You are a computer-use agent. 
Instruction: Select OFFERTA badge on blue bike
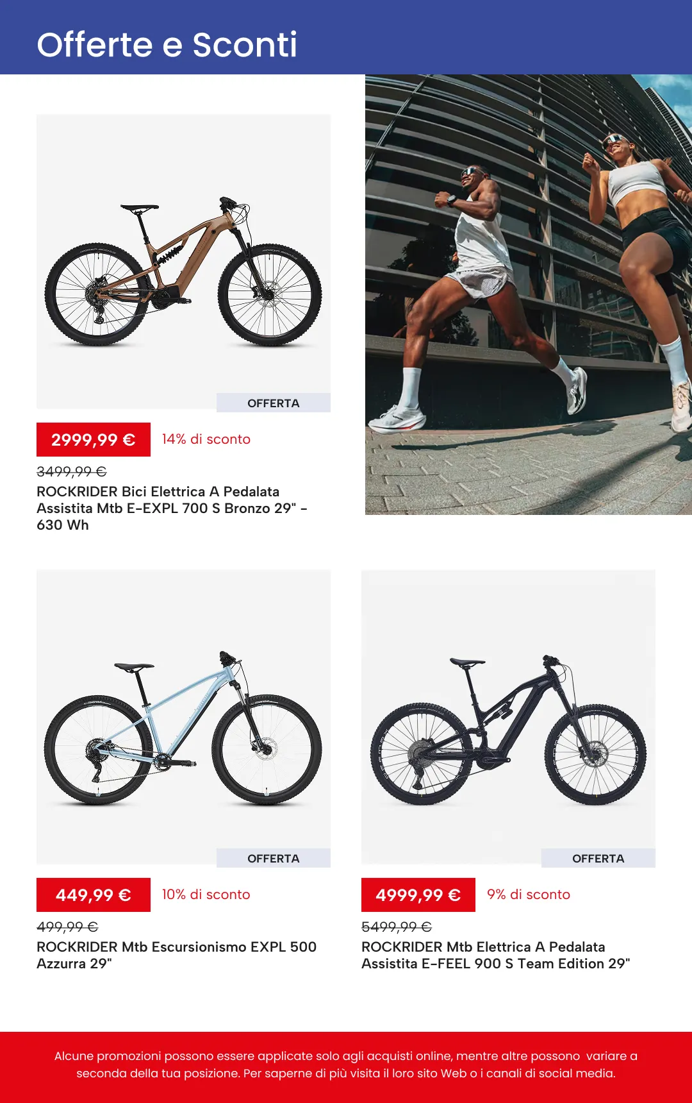[x=274, y=858]
